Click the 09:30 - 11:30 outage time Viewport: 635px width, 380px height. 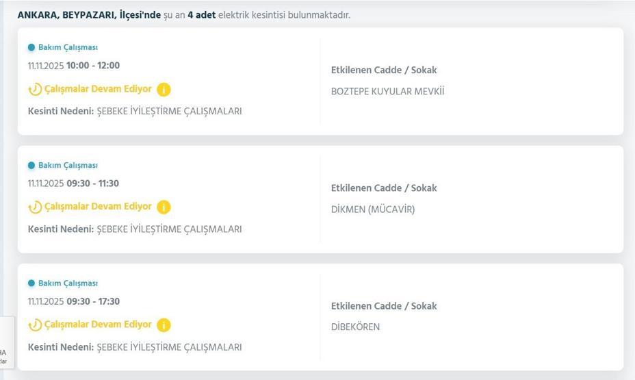pyautogui.click(x=92, y=183)
